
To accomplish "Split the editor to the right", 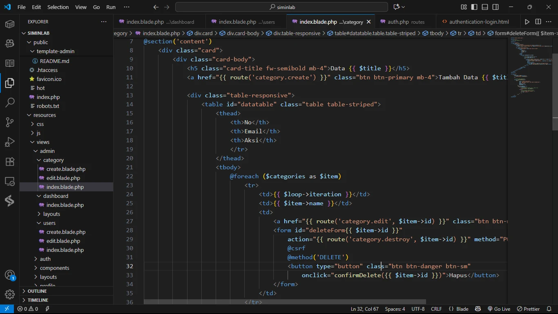I will [x=538, y=22].
